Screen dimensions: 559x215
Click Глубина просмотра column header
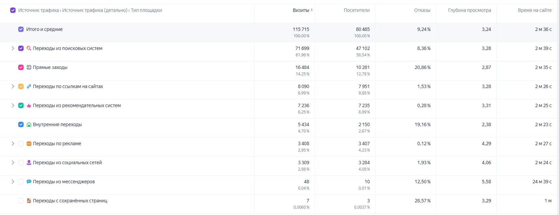(469, 10)
